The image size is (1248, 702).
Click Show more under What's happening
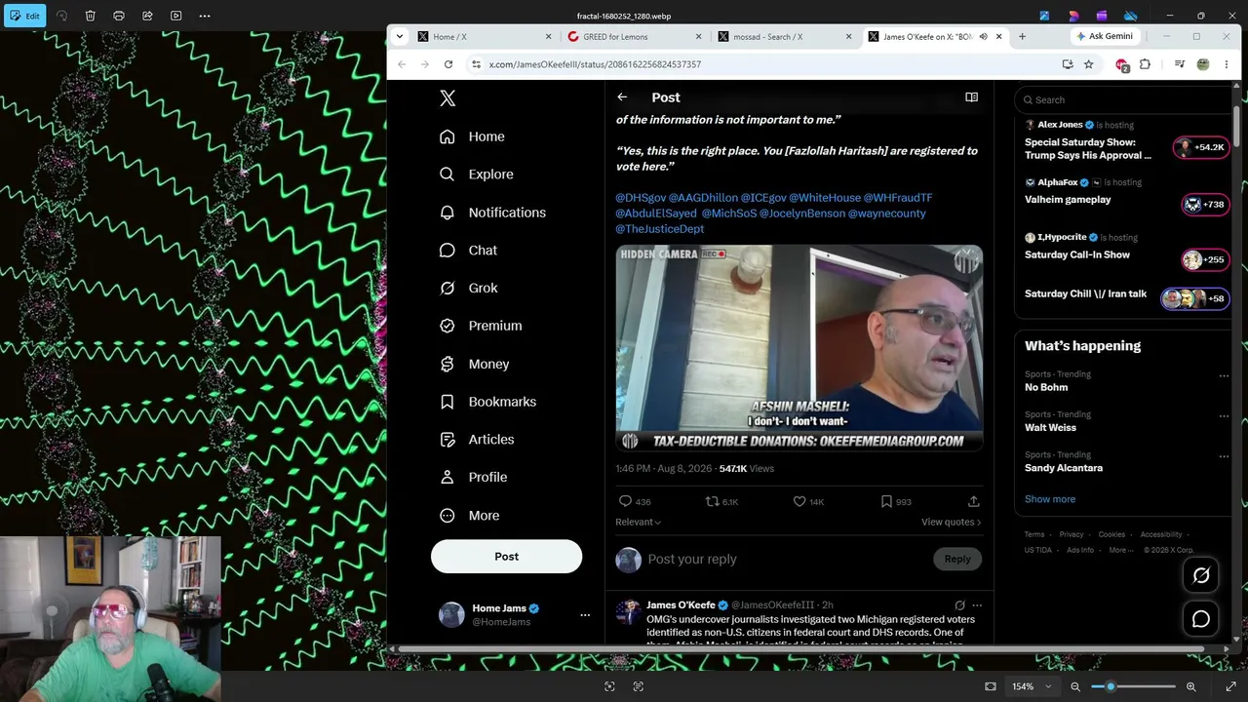[x=1050, y=499]
